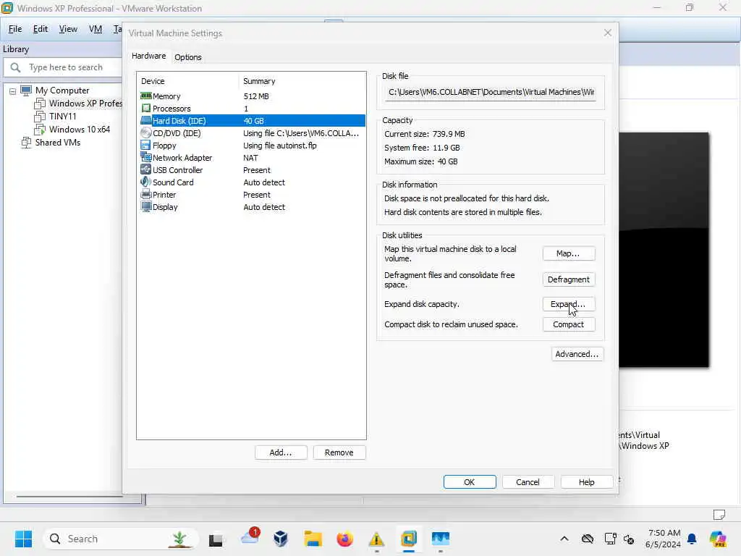Open File Explorer from the taskbar
Viewport: 741px width, 556px height.
[313, 539]
